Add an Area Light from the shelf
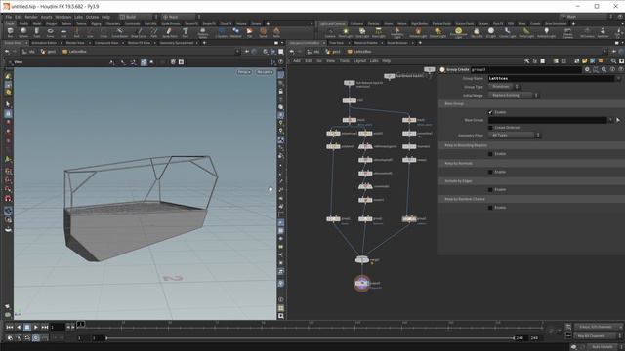The width and height of the screenshot is (625, 351). coord(378,32)
